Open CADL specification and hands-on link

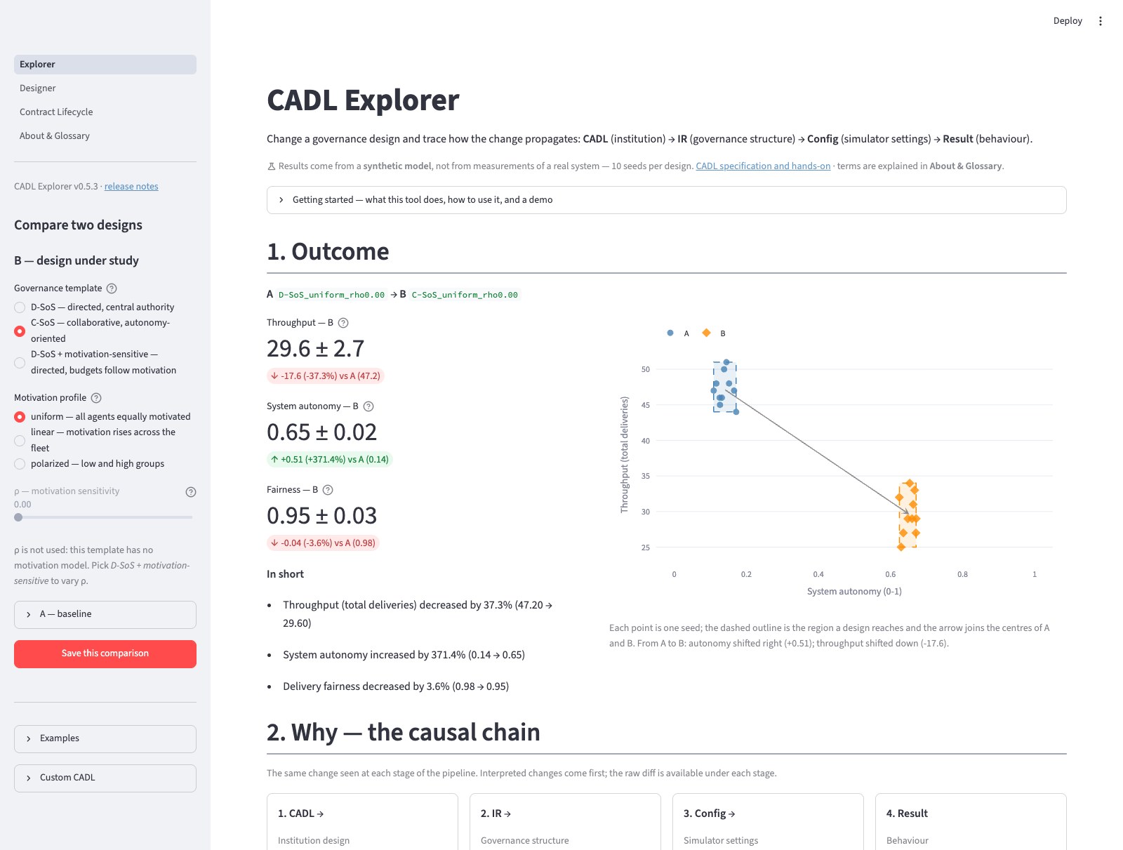coord(763,166)
